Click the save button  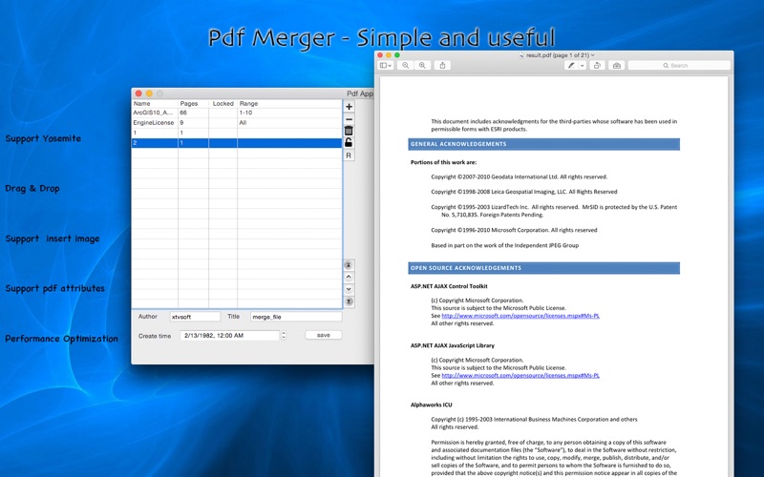click(324, 335)
